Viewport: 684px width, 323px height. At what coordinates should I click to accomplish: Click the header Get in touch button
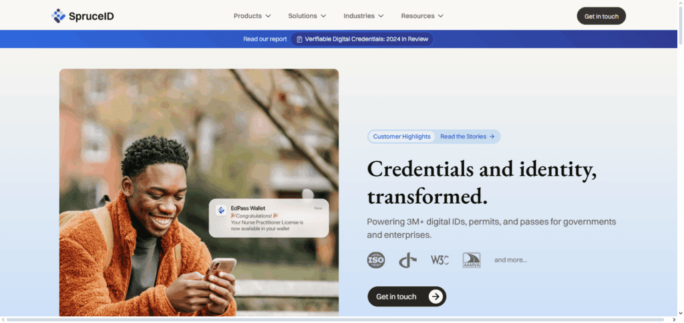(x=601, y=16)
